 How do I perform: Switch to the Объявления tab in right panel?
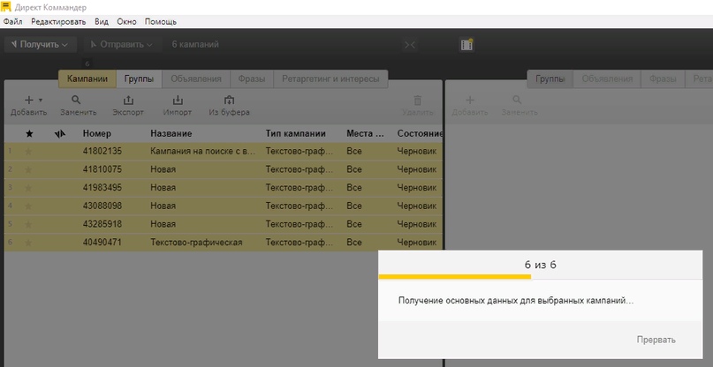[x=607, y=79]
